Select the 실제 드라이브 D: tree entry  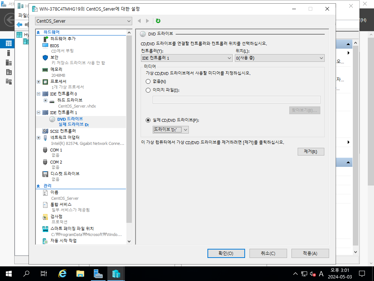tap(74, 124)
